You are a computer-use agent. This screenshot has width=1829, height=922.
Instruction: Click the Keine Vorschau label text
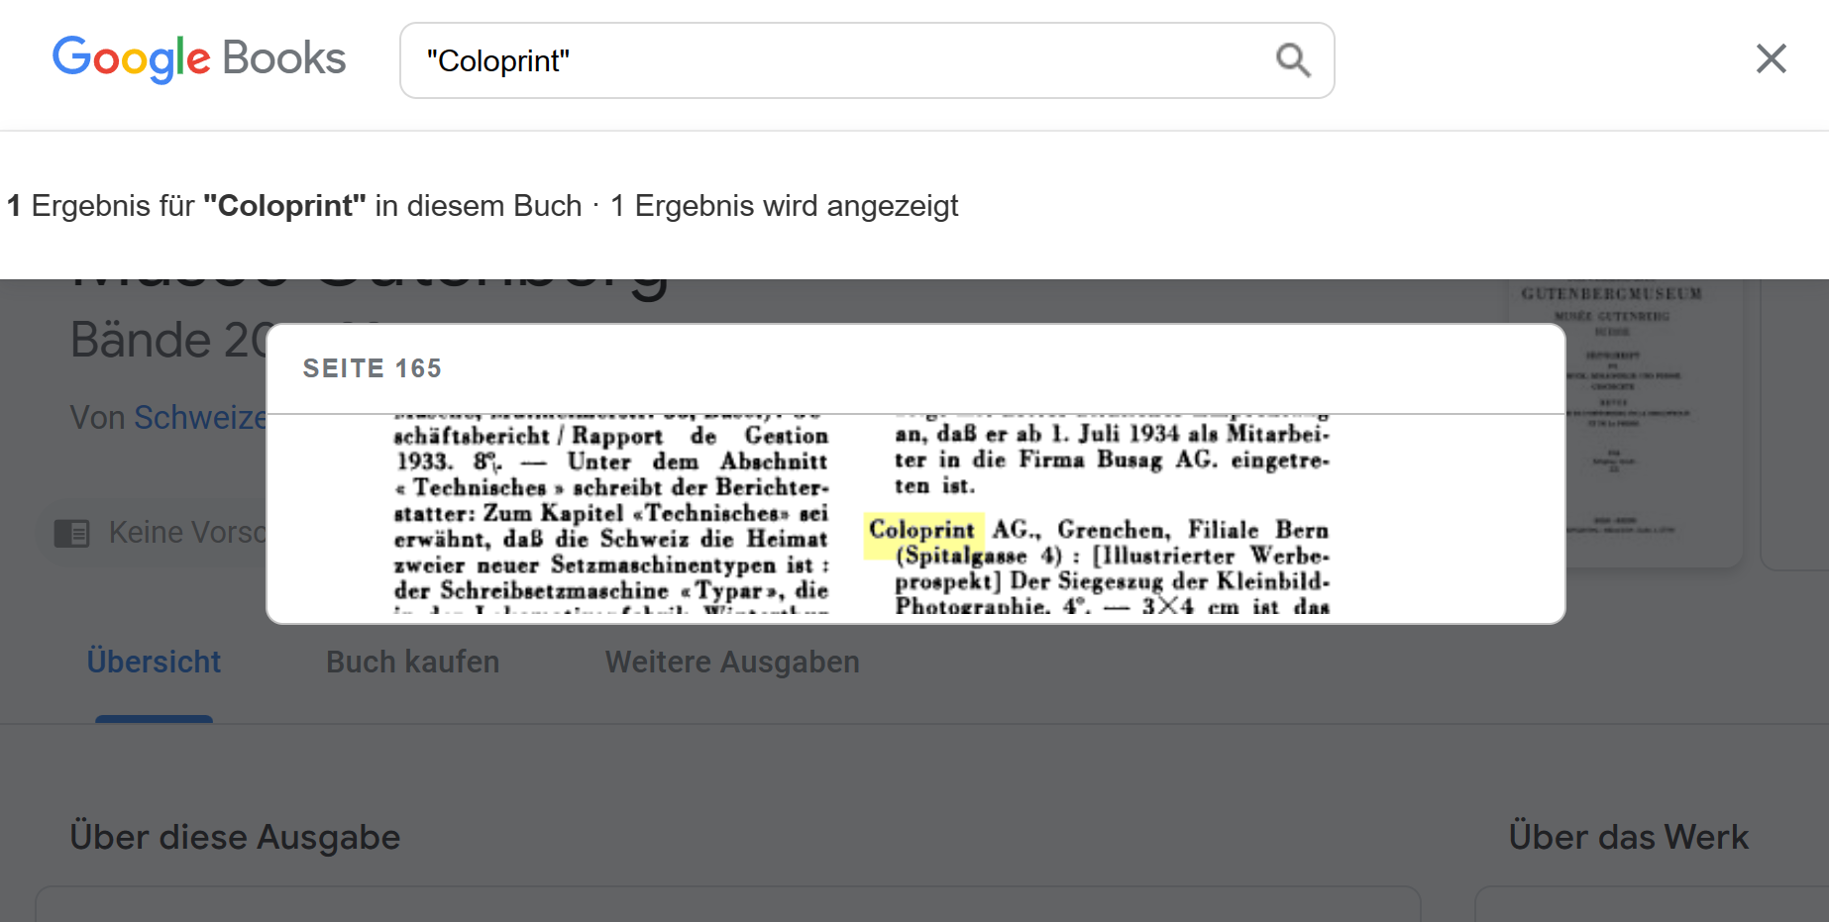(x=186, y=533)
